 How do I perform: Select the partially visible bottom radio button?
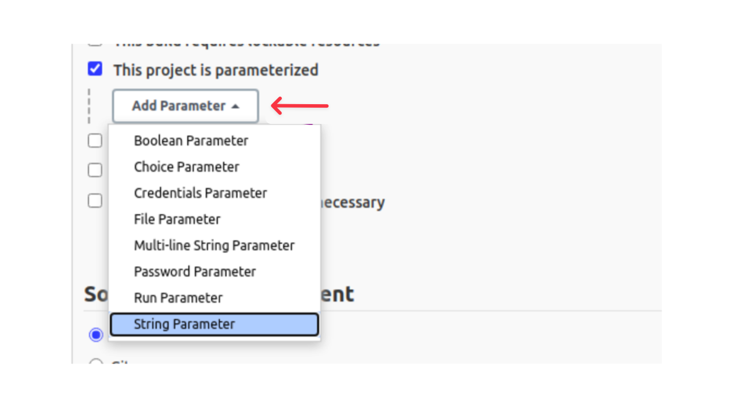(x=96, y=363)
